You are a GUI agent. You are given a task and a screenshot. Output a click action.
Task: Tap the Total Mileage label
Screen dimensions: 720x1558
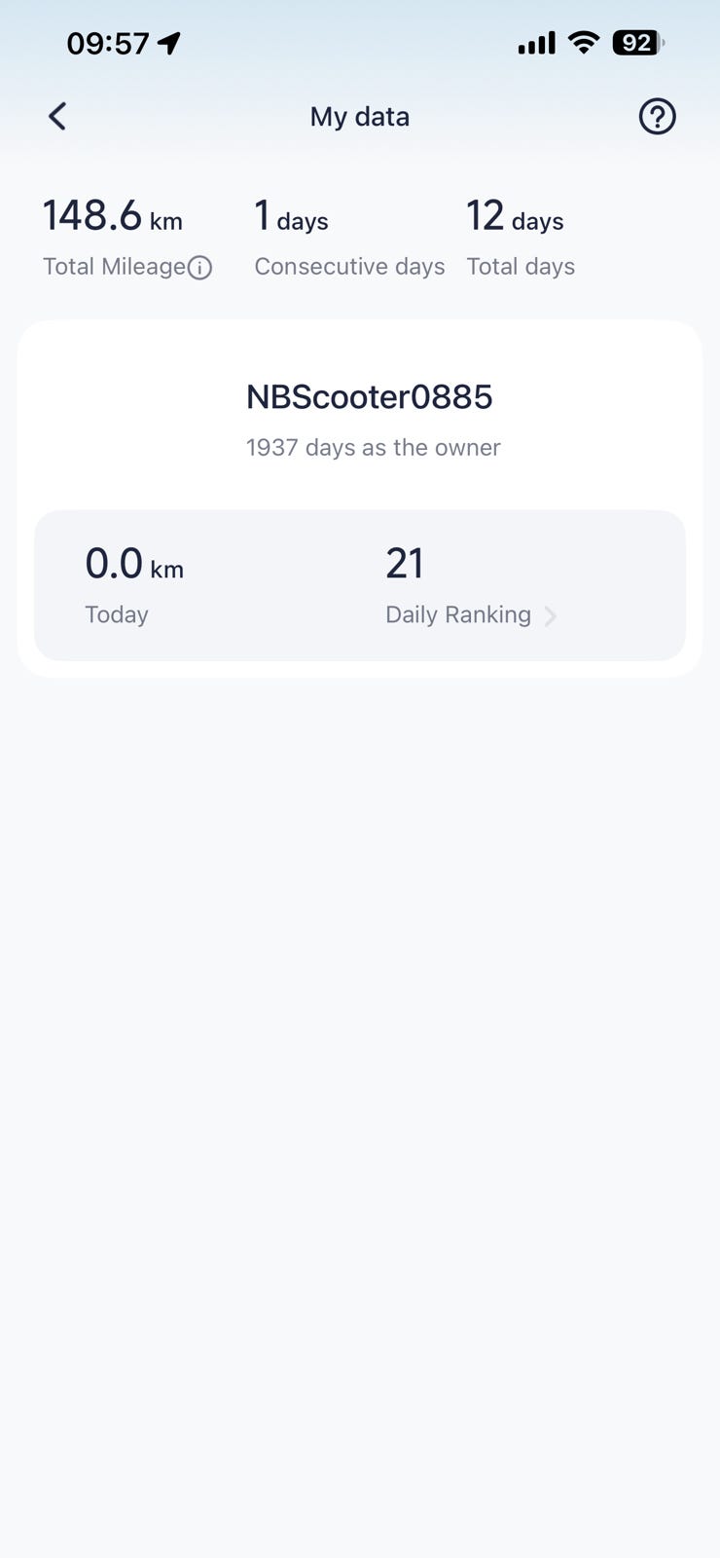pyautogui.click(x=114, y=267)
